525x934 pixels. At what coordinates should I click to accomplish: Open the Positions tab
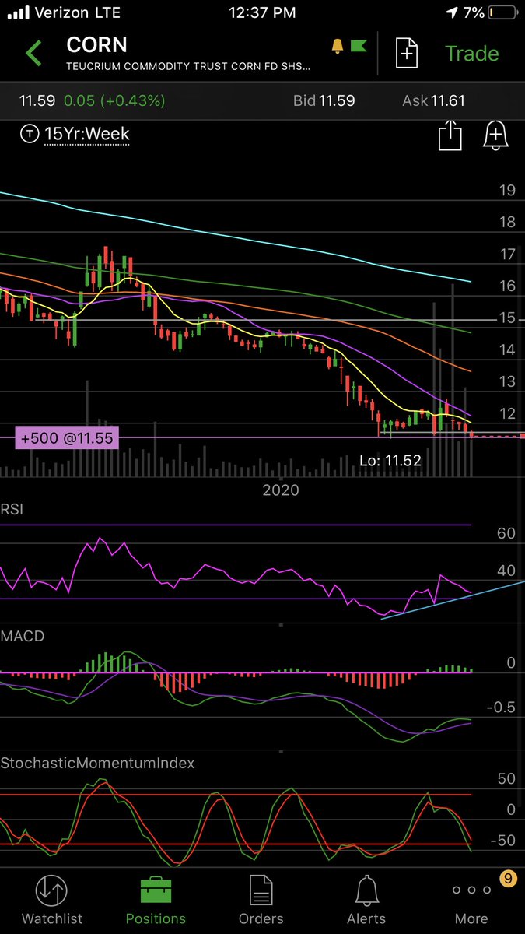pyautogui.click(x=156, y=901)
